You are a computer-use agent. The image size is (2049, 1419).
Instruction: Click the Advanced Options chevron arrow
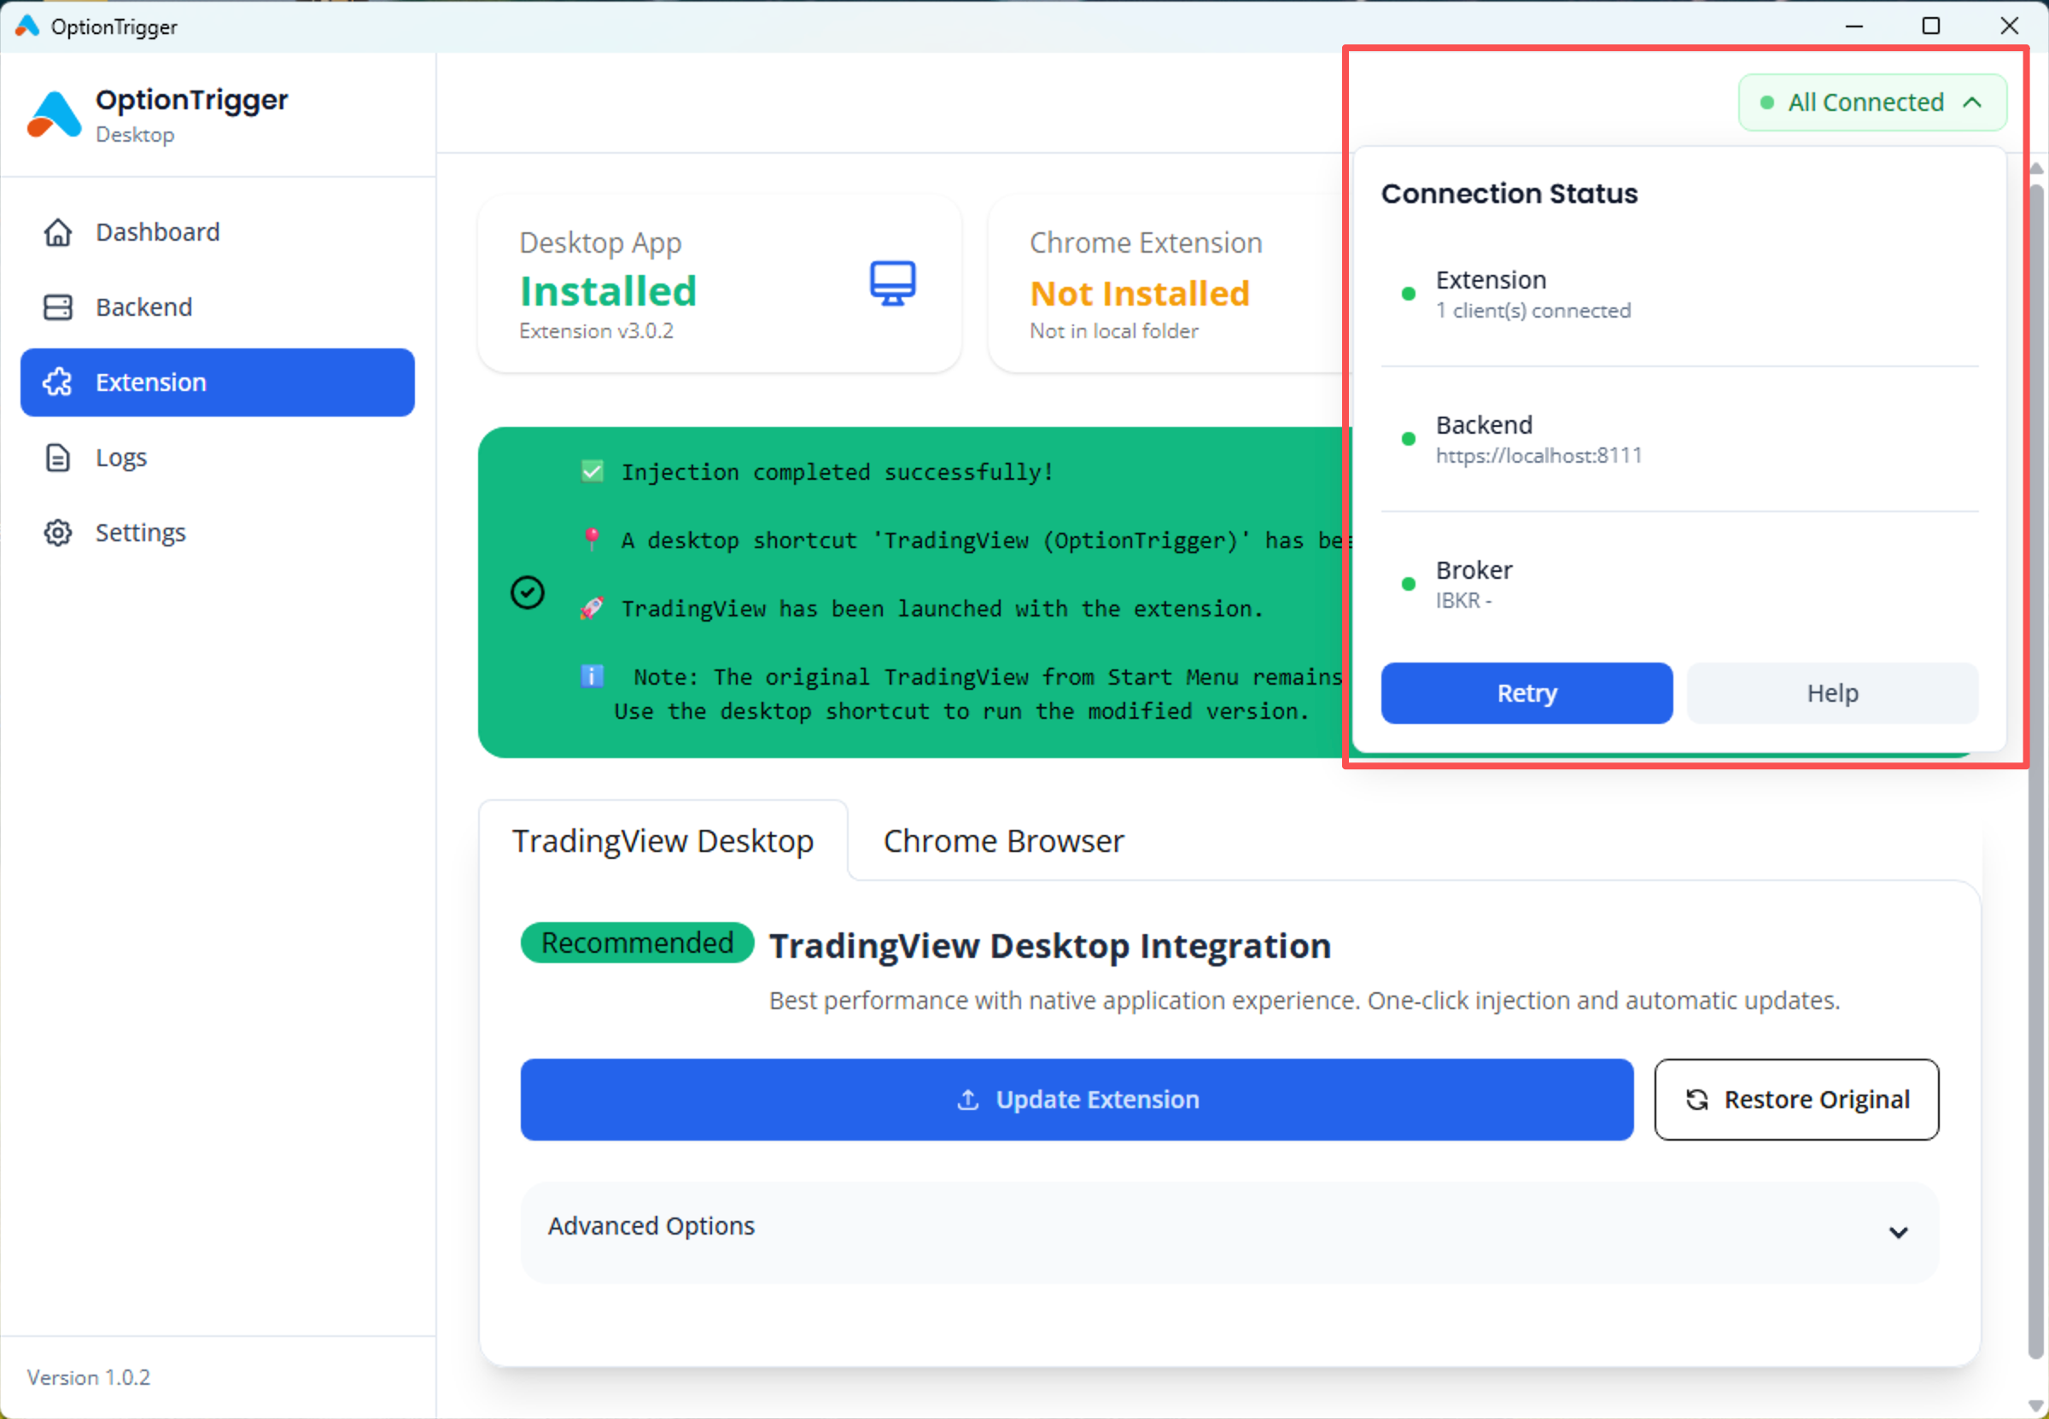click(1899, 1232)
